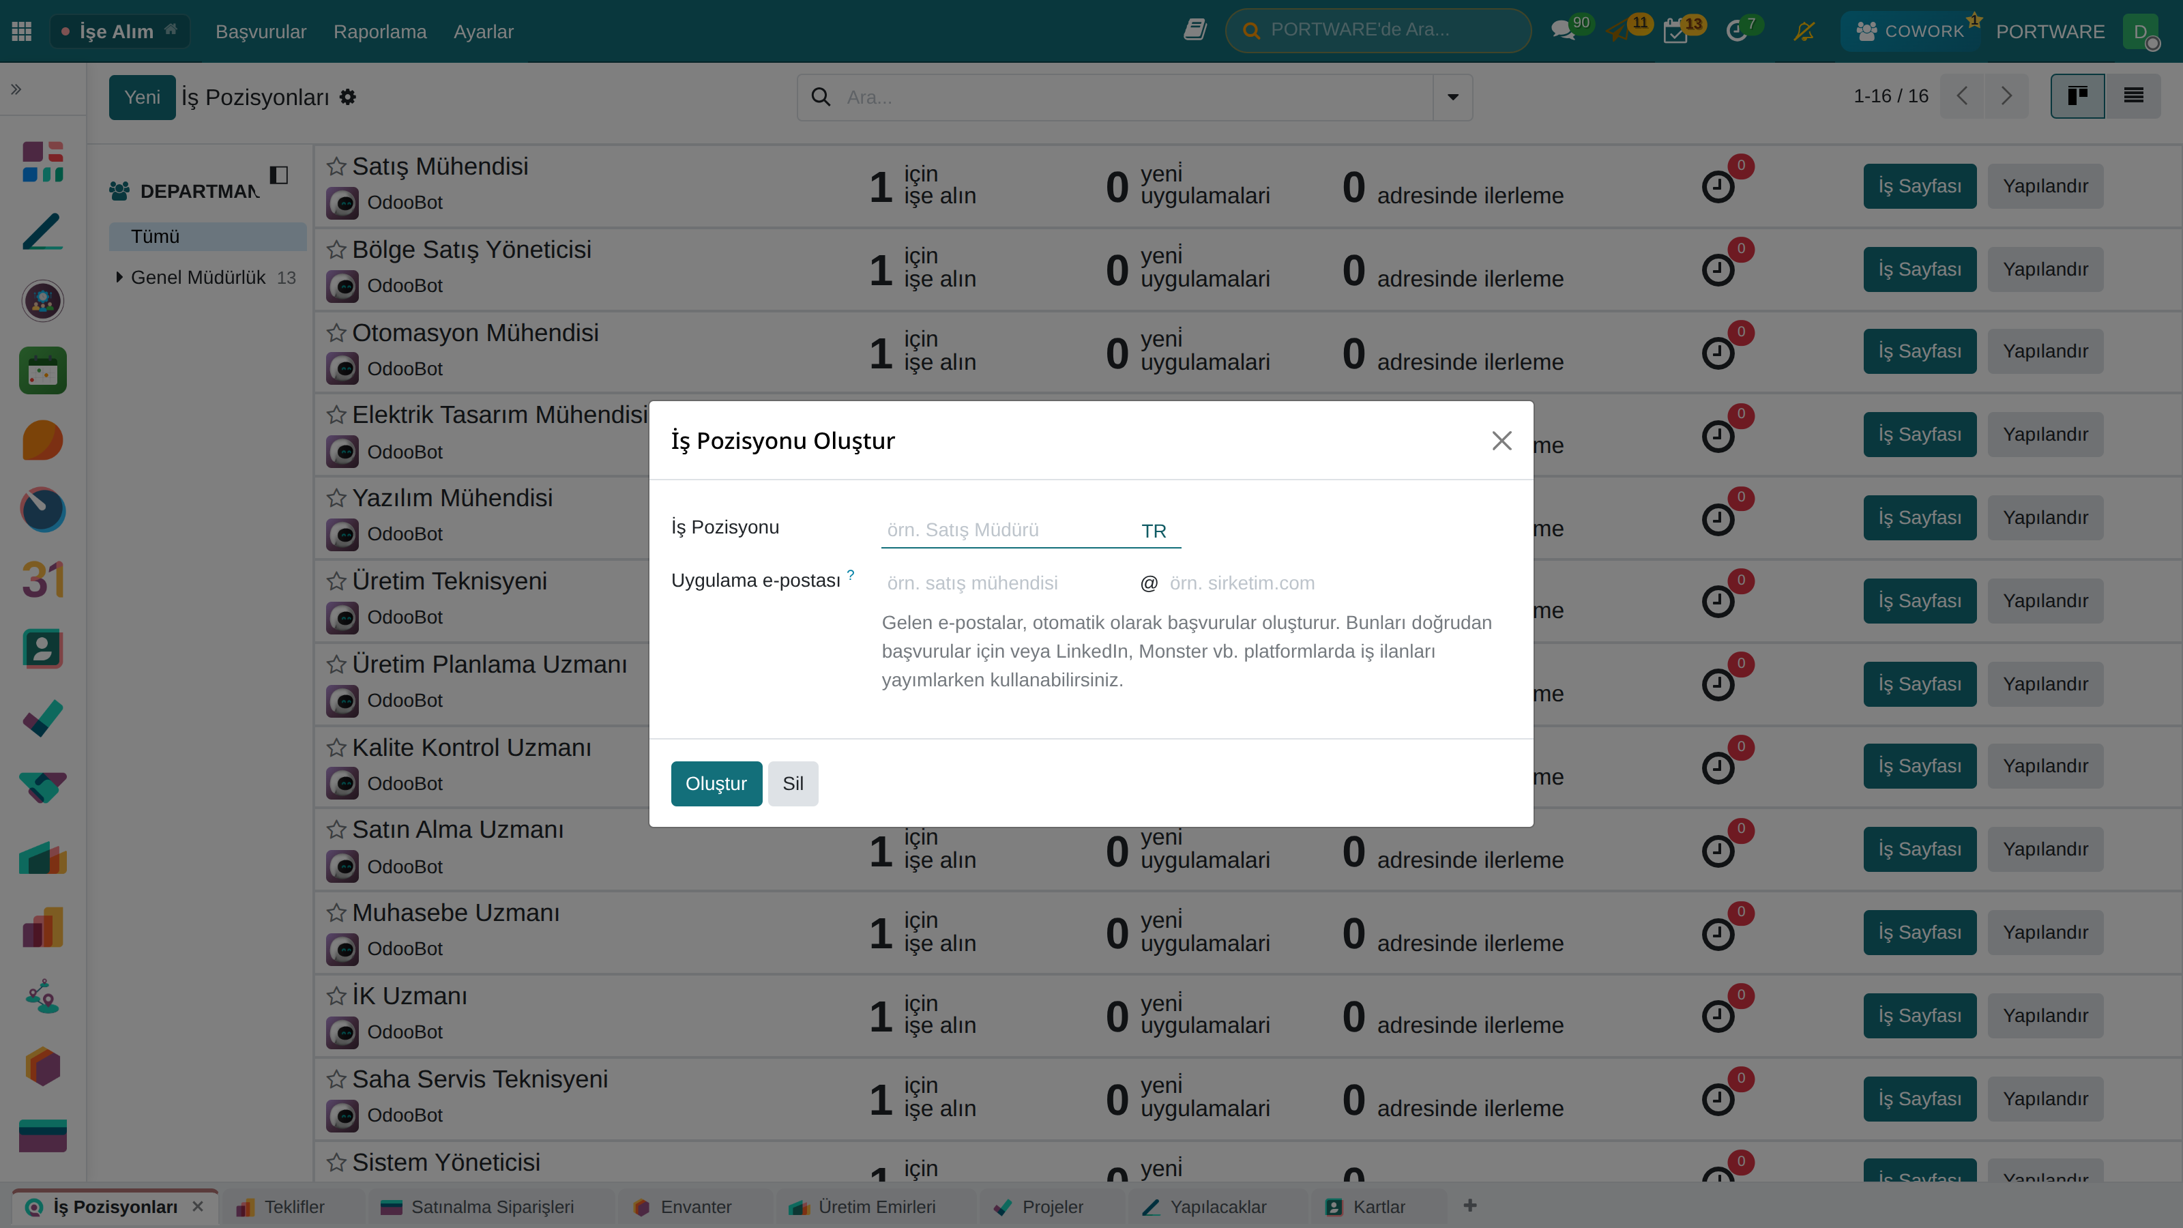Star the Bölge Satış Yöneticisi position
The width and height of the screenshot is (2183, 1228).
tap(336, 249)
